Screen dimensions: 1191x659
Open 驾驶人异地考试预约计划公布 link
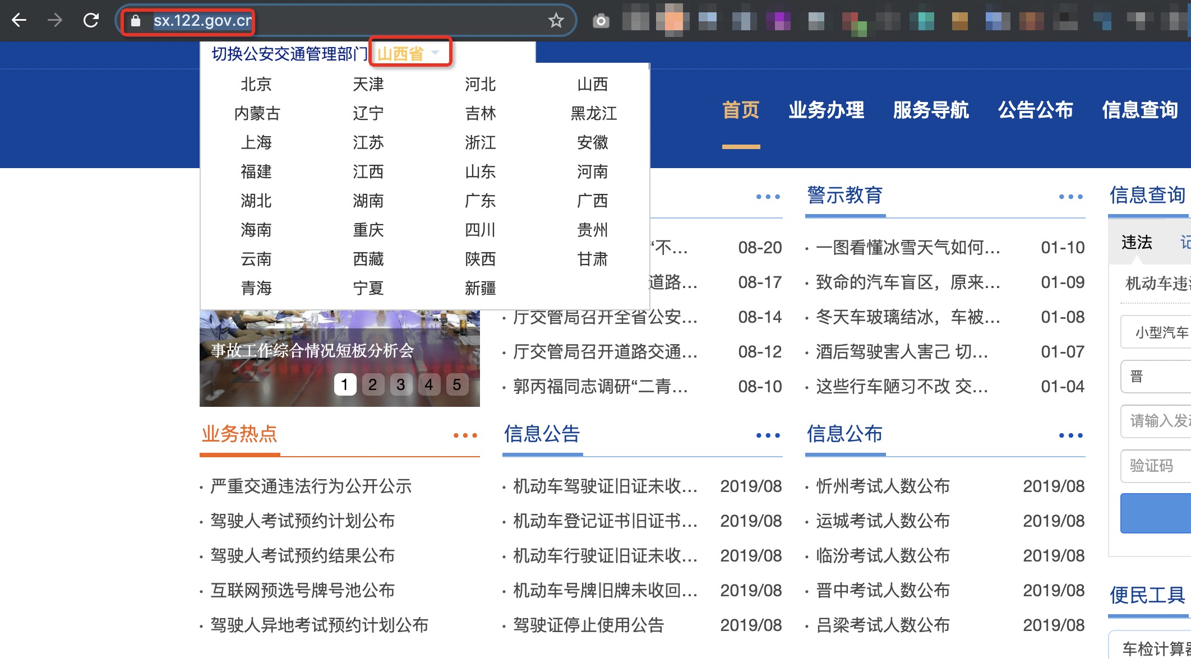(319, 625)
